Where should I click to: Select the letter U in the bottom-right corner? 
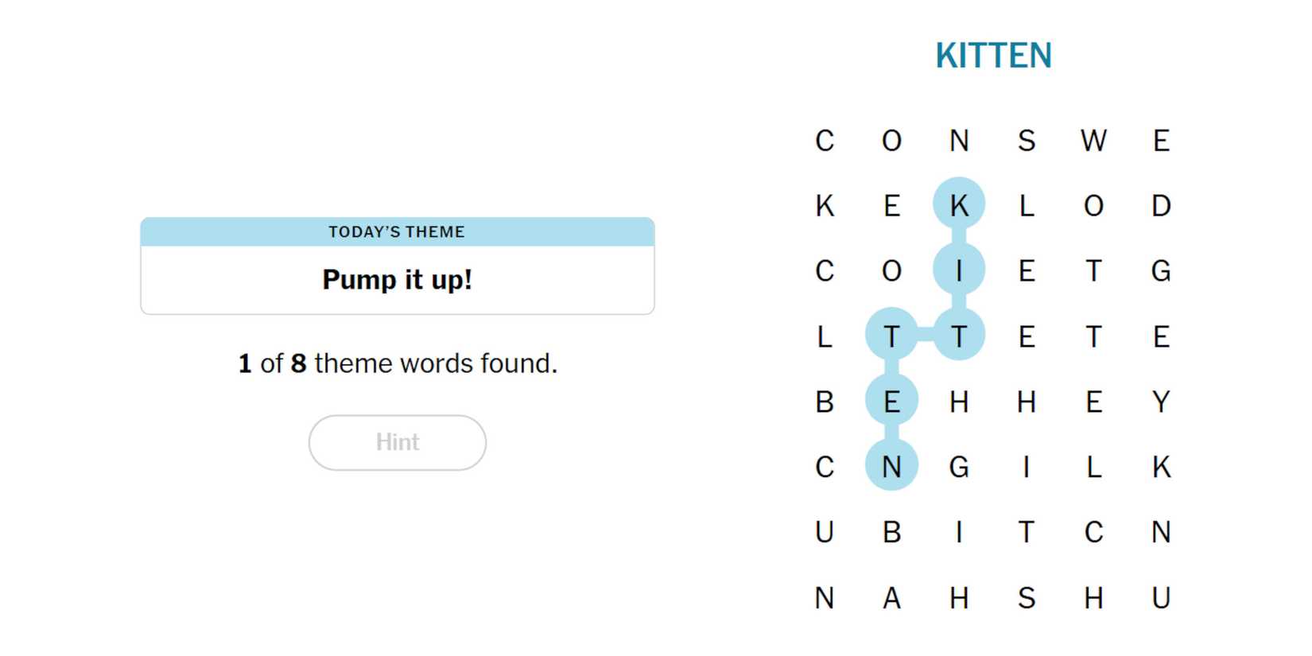pyautogui.click(x=1161, y=597)
